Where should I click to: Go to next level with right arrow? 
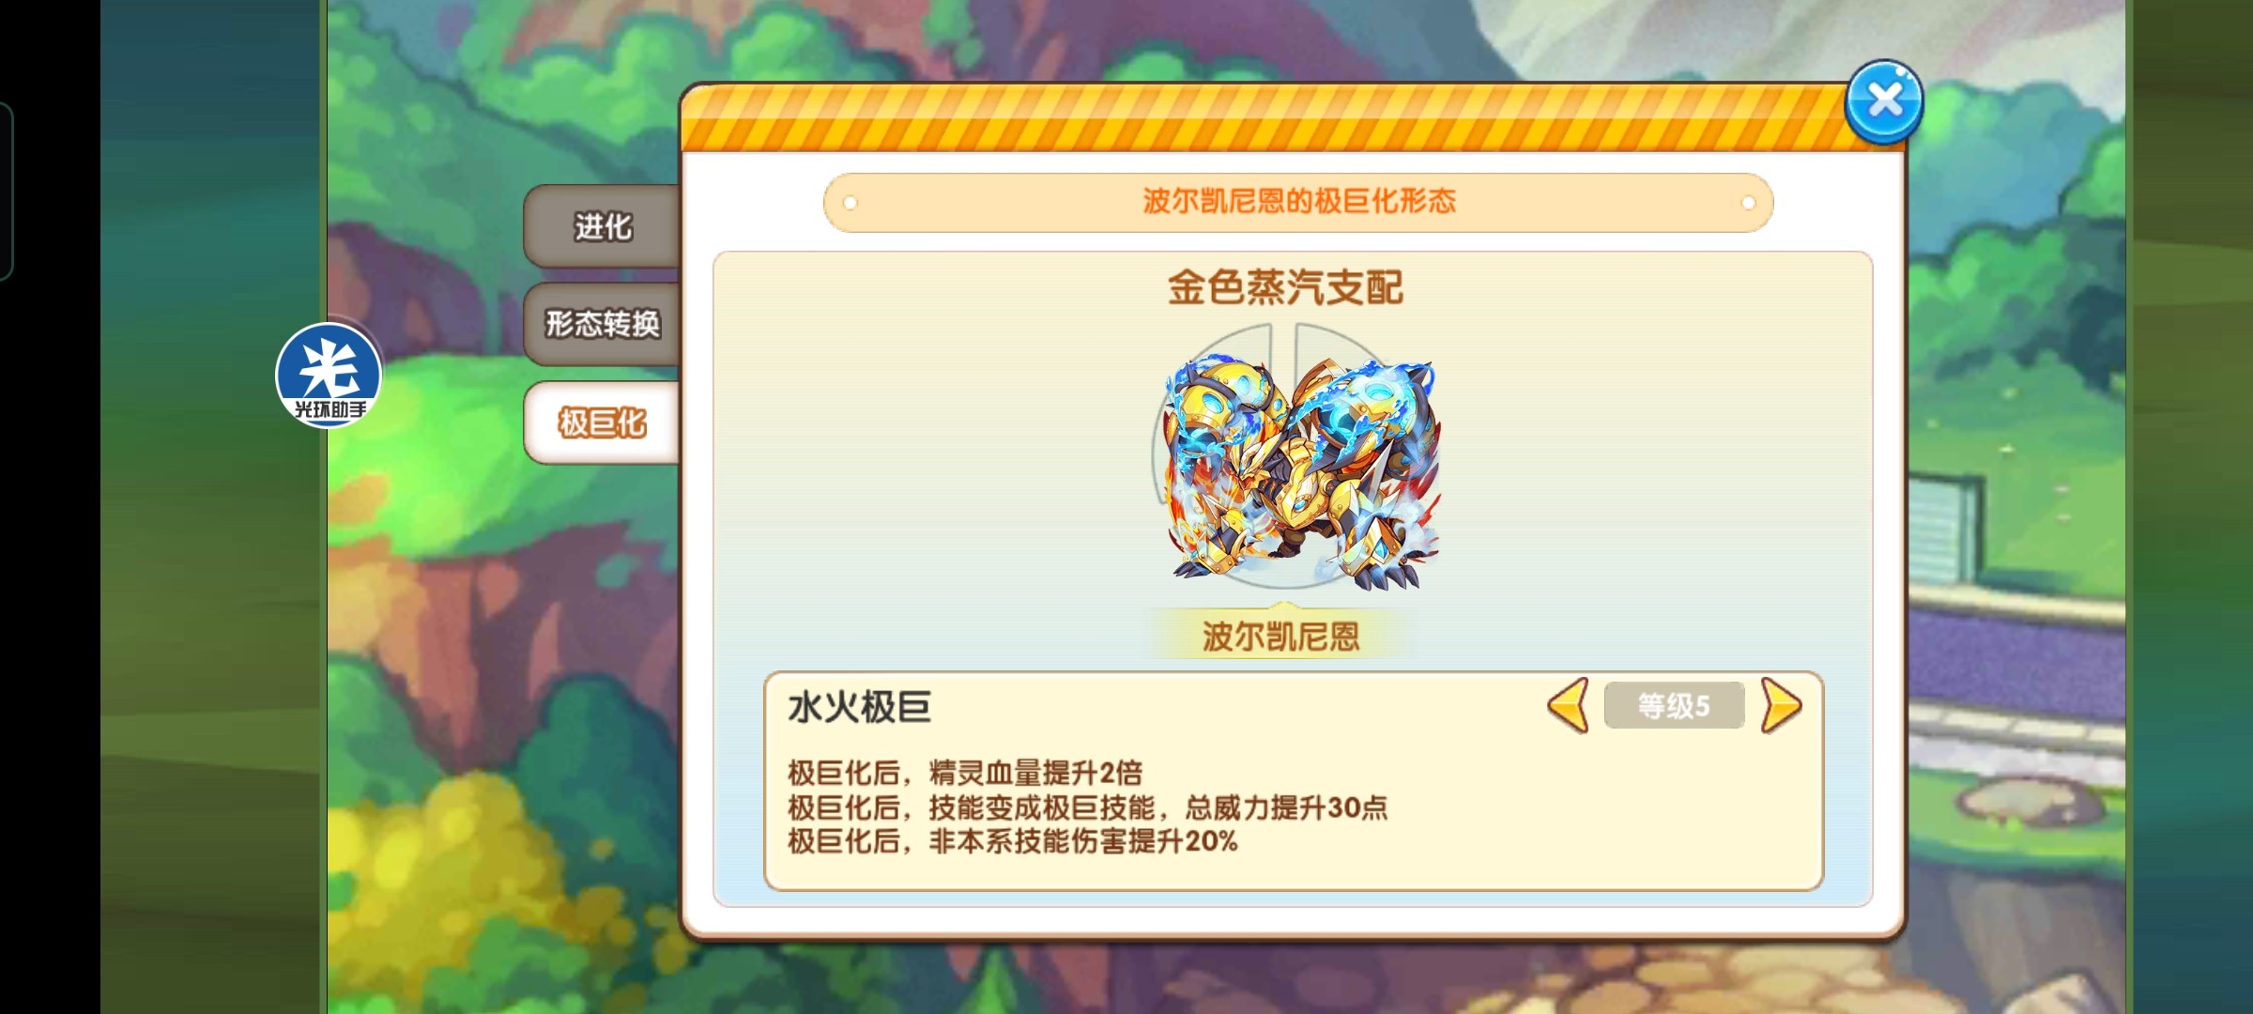point(1781,705)
